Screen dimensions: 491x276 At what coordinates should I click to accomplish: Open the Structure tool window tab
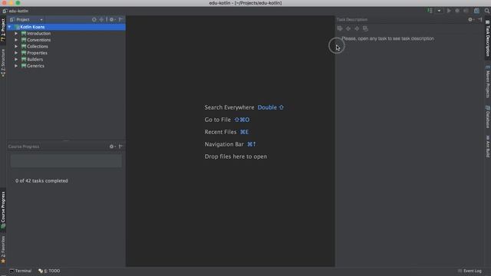click(3, 63)
